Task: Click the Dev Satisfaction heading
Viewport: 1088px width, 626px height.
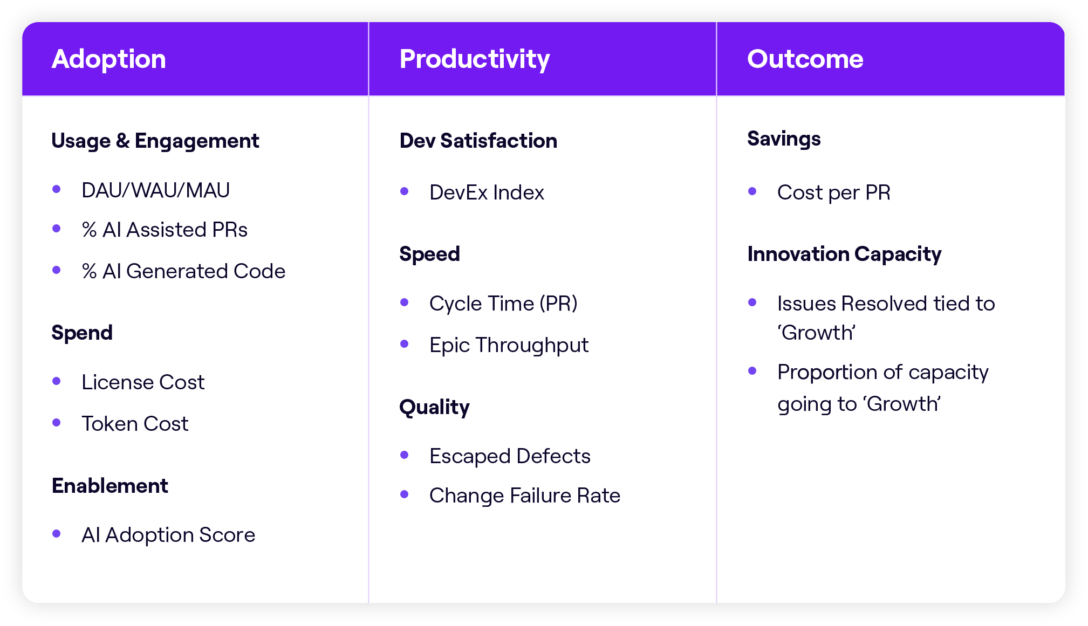Action: (x=478, y=141)
